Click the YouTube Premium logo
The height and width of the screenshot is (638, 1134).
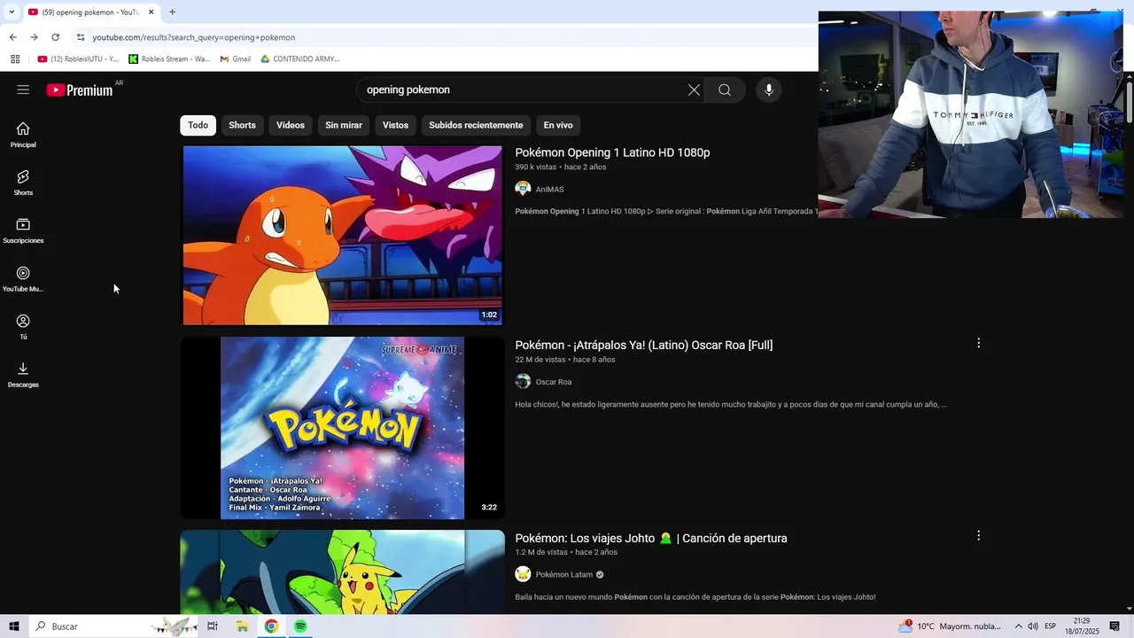click(x=80, y=89)
